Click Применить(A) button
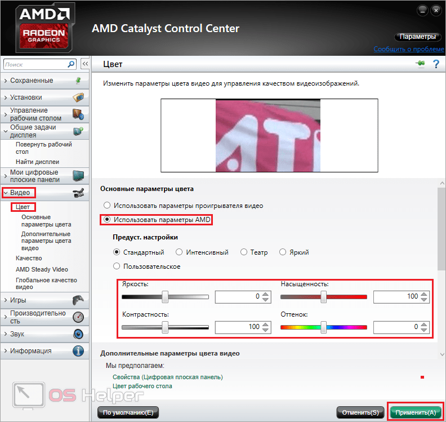This screenshot has width=446, height=422. [x=415, y=412]
